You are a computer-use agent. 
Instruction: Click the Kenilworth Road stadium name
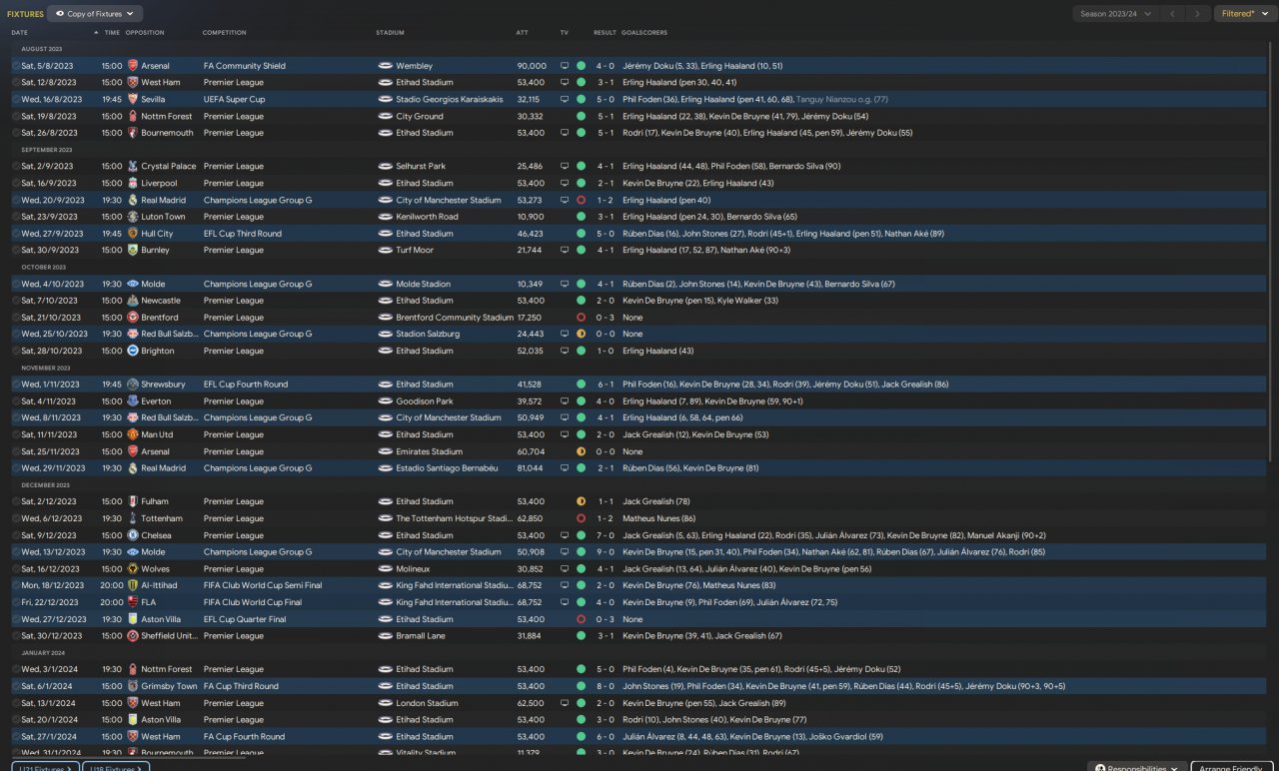(428, 217)
